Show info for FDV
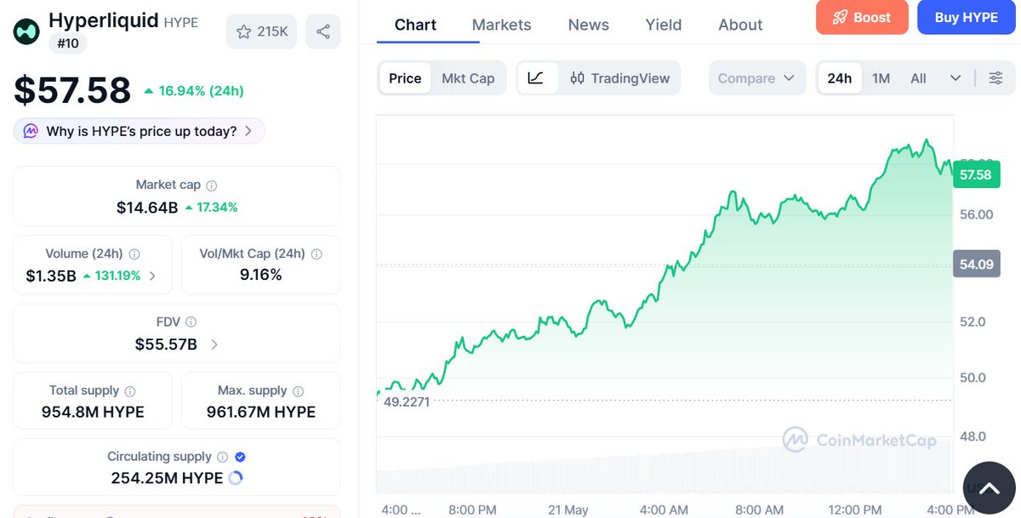1021x518 pixels. [x=191, y=322]
